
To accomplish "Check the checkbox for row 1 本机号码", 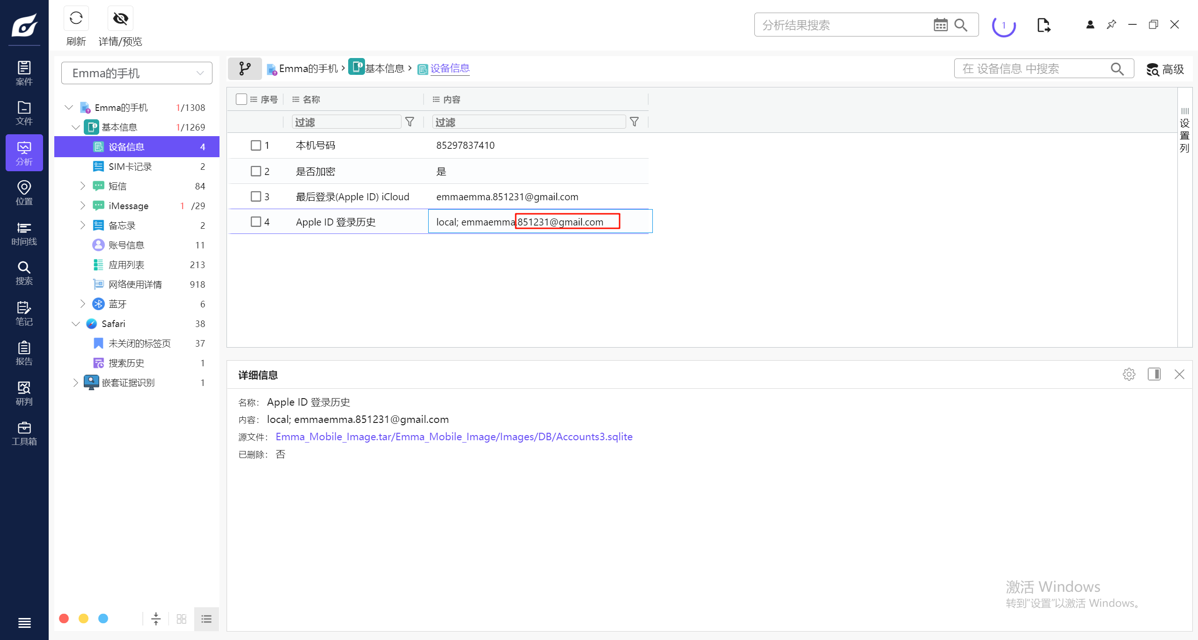I will [x=256, y=145].
